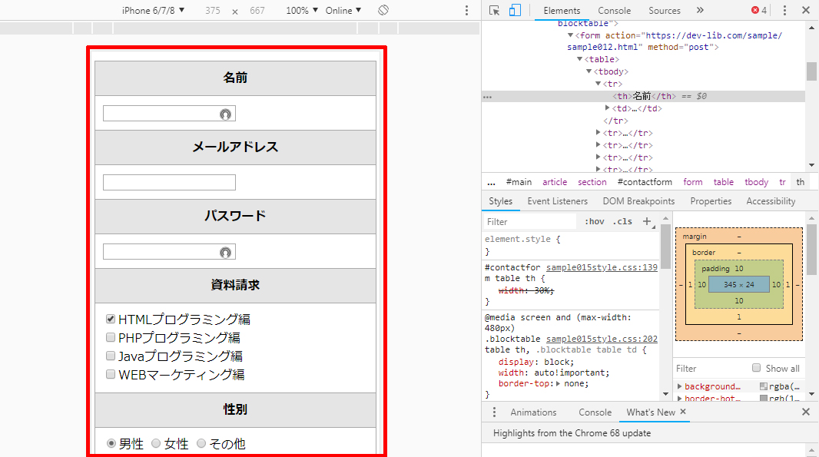Uncheck the HTMLプログラミング編 checkbox
The height and width of the screenshot is (457, 819).
click(111, 319)
